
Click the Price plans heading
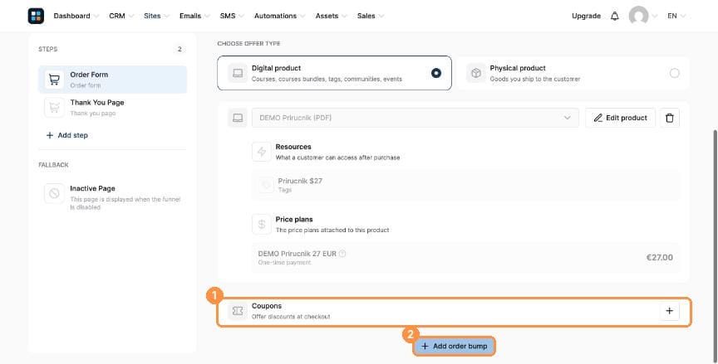click(x=294, y=219)
